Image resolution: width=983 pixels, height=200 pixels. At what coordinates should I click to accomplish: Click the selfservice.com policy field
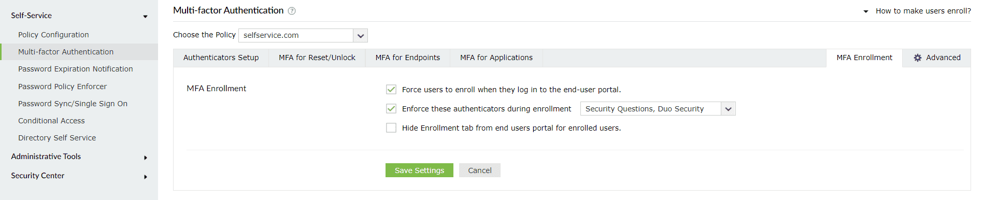pyautogui.click(x=296, y=36)
